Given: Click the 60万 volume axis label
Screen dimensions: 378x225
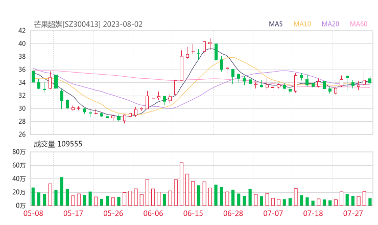Looking at the screenshot, I should 19,165.
